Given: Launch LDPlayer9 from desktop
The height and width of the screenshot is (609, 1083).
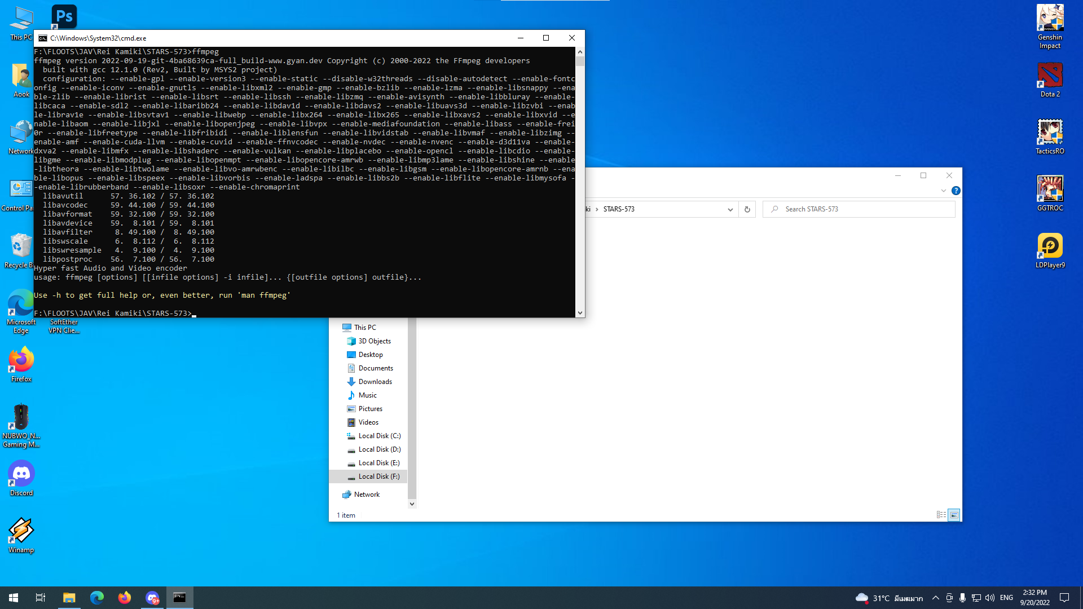Looking at the screenshot, I should 1050,250.
